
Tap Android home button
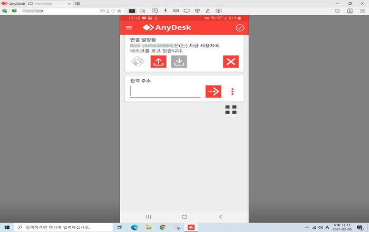click(184, 217)
